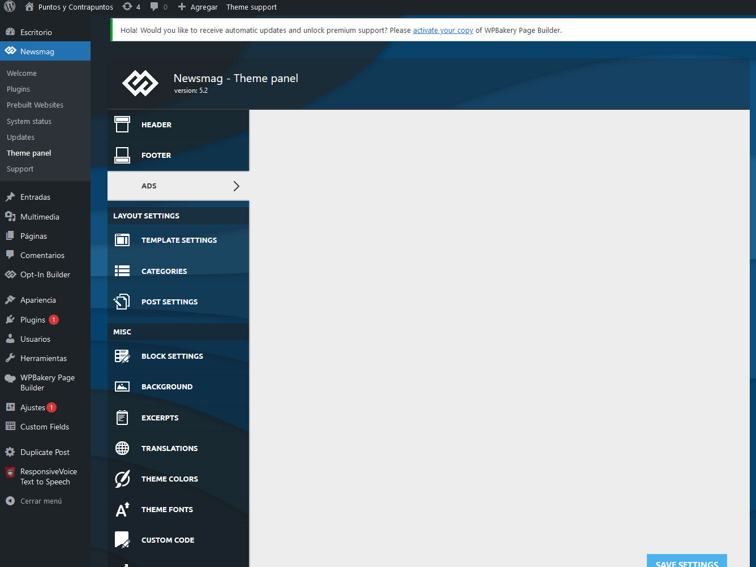Viewport: 756px width, 567px height.
Task: Open the comments bubble icon in admin bar
Action: coord(154,7)
